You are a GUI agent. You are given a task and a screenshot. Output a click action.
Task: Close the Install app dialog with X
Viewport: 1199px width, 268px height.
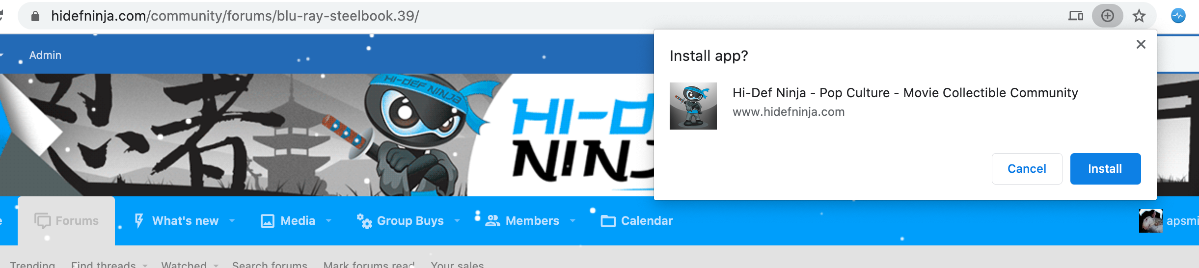(1141, 44)
